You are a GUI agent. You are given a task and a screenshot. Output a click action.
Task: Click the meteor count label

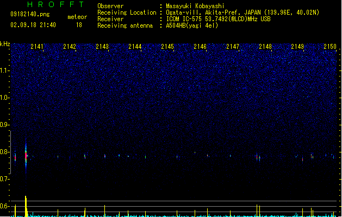pyautogui.click(x=77, y=17)
